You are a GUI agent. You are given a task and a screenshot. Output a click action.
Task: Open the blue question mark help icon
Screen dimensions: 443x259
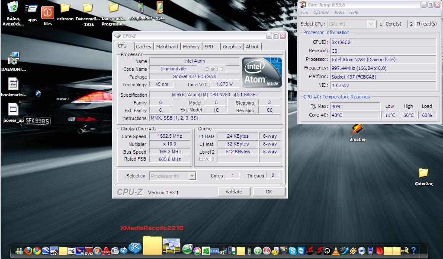click(413, 250)
